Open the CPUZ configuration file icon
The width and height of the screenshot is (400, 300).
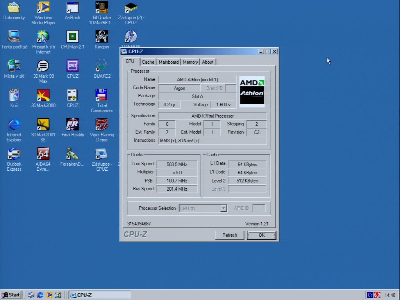pos(72,95)
